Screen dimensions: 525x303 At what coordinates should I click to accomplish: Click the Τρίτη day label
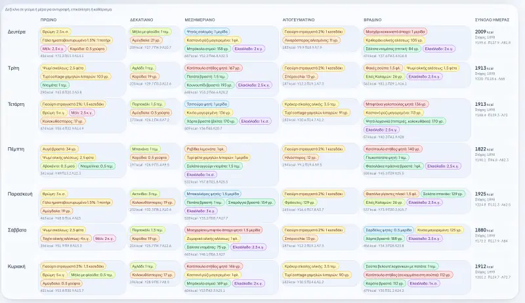[13, 68]
